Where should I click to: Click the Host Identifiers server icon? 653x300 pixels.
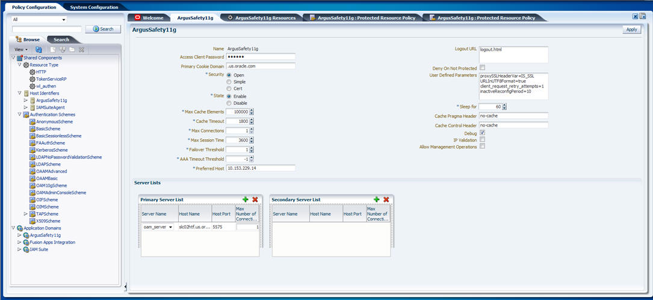tap(26, 93)
